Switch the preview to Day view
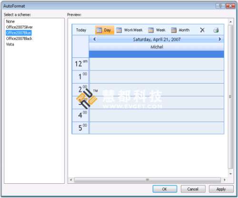 coord(105,30)
